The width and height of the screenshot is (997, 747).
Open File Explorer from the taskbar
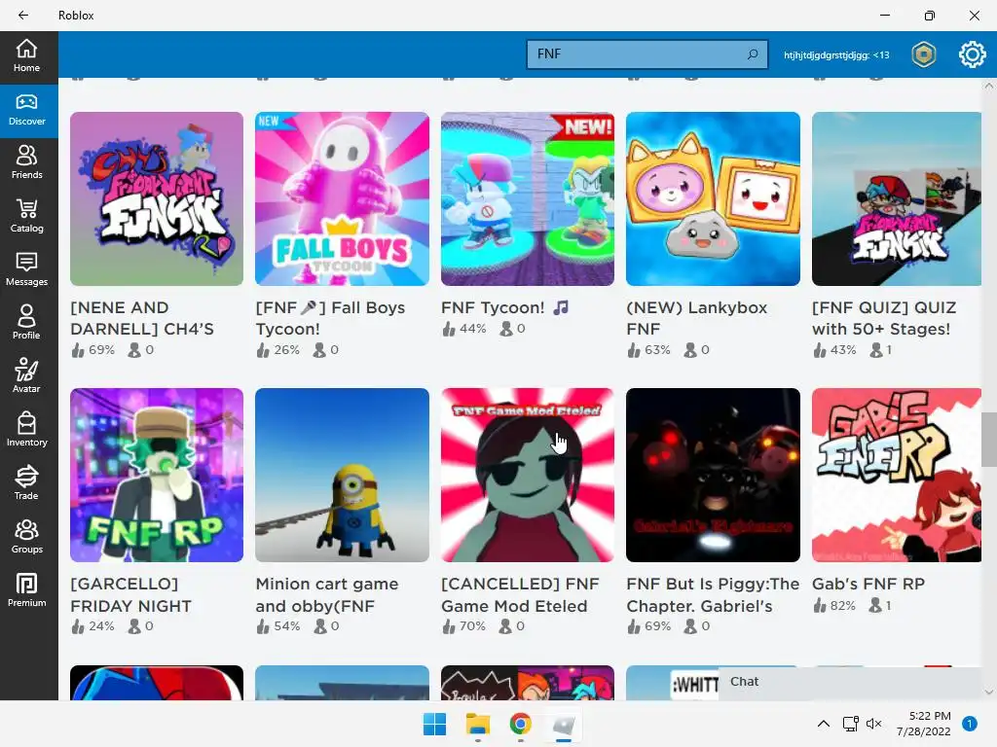pos(477,724)
